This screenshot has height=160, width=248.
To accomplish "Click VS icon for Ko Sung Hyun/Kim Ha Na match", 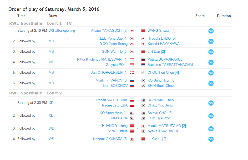I will [x=211, y=116].
